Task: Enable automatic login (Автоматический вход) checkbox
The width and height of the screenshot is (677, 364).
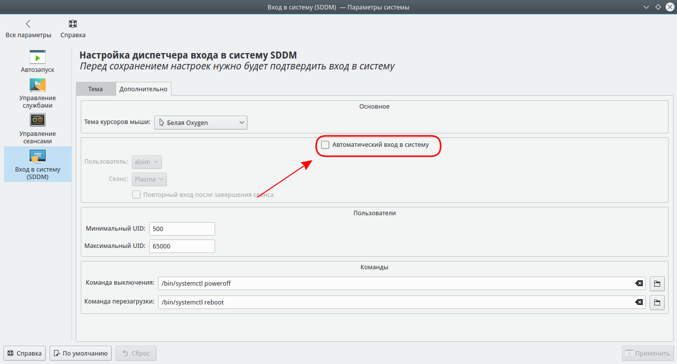Action: tap(325, 145)
